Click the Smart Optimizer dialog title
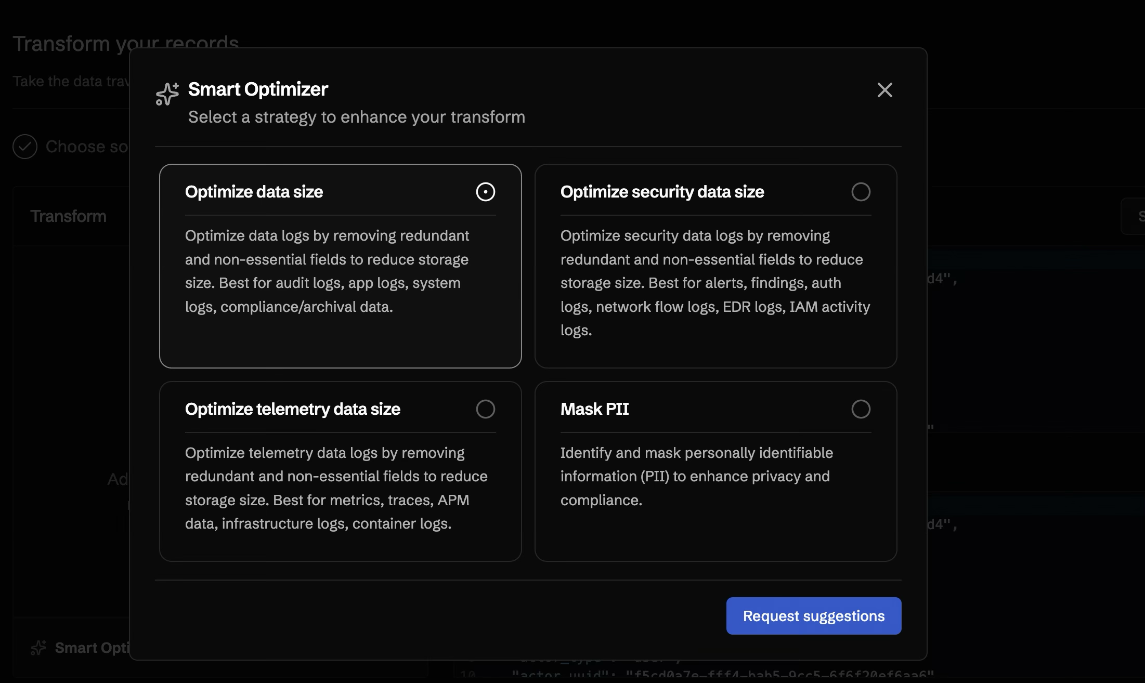Image resolution: width=1145 pixels, height=683 pixels. (x=257, y=89)
